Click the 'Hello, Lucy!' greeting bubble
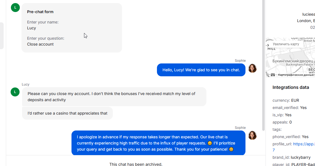This screenshot has height=166, width=315. pos(201,70)
